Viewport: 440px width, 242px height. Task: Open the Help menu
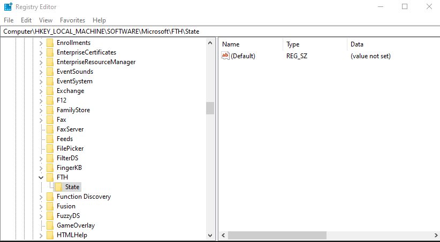pyautogui.click(x=99, y=20)
